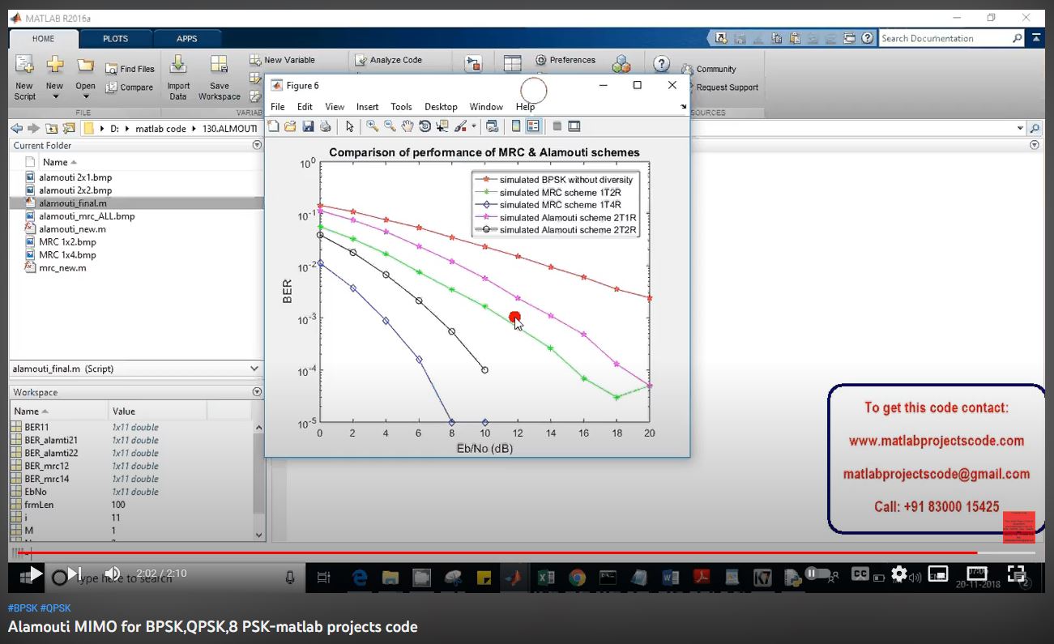The height and width of the screenshot is (644, 1054).
Task: Select the Edit Plot arrow tool
Action: click(x=350, y=126)
